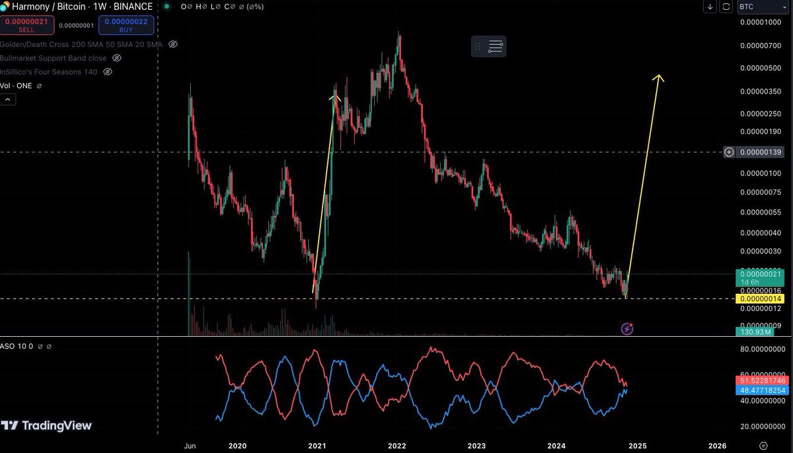The height and width of the screenshot is (453, 793).
Task: Open the purple lightning bolt event icon
Action: [x=627, y=328]
